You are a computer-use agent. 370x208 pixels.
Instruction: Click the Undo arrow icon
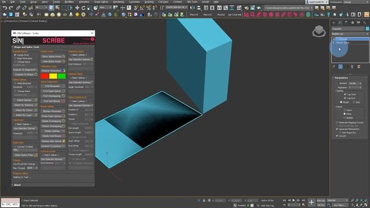[x=5, y=8]
